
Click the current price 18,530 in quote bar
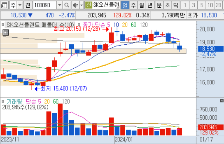pyautogui.click(x=19, y=15)
